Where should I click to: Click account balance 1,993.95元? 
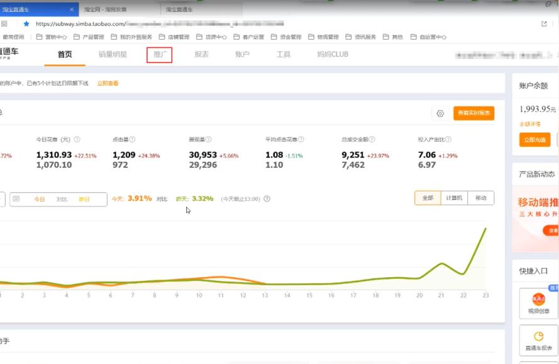point(538,109)
